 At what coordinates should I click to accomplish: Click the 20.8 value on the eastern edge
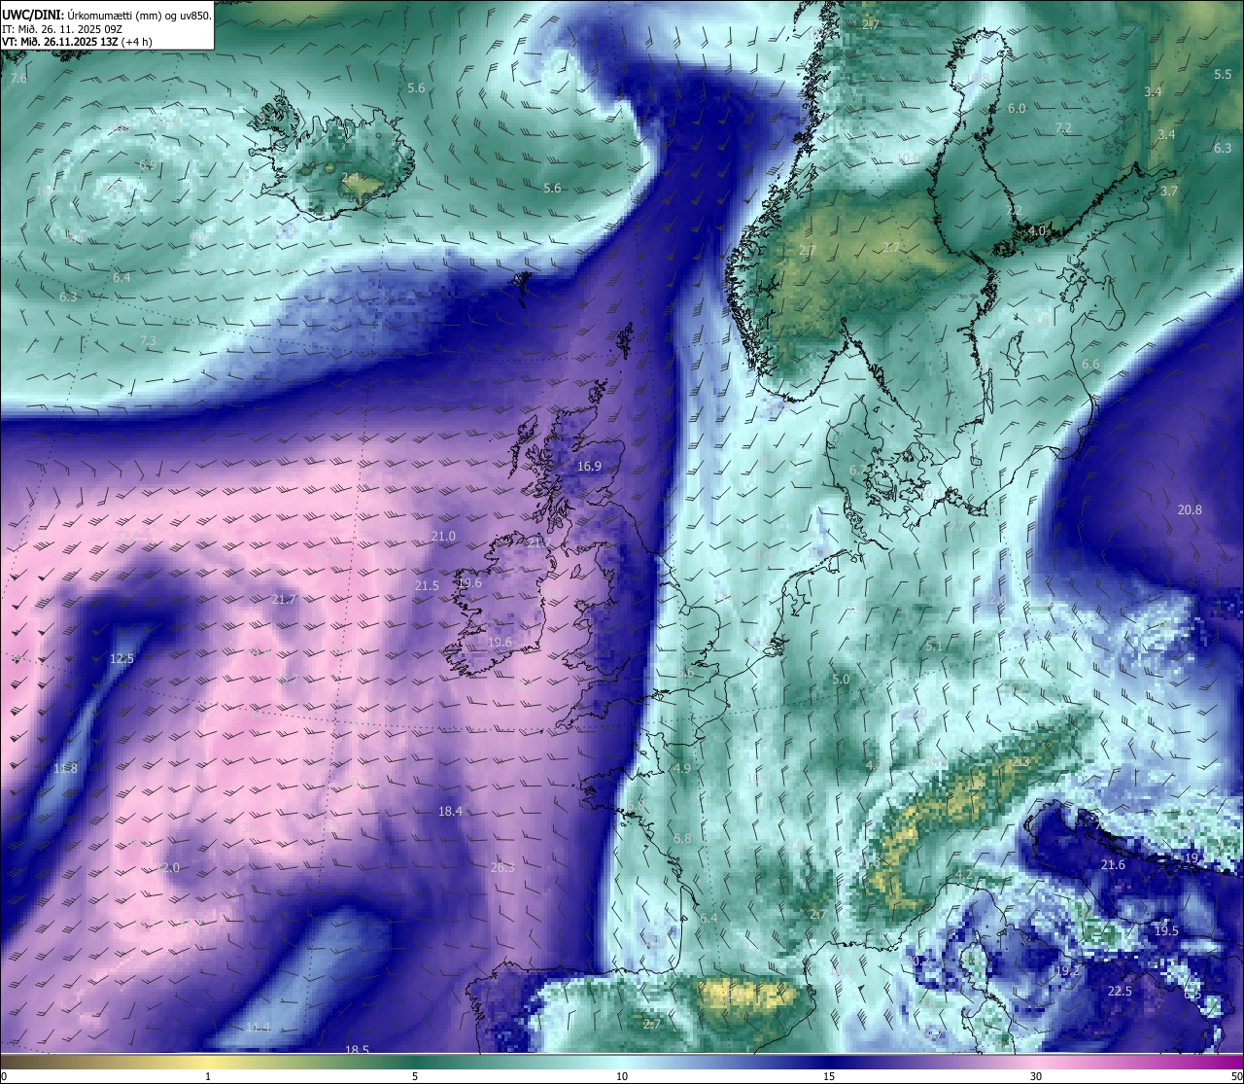[1190, 510]
